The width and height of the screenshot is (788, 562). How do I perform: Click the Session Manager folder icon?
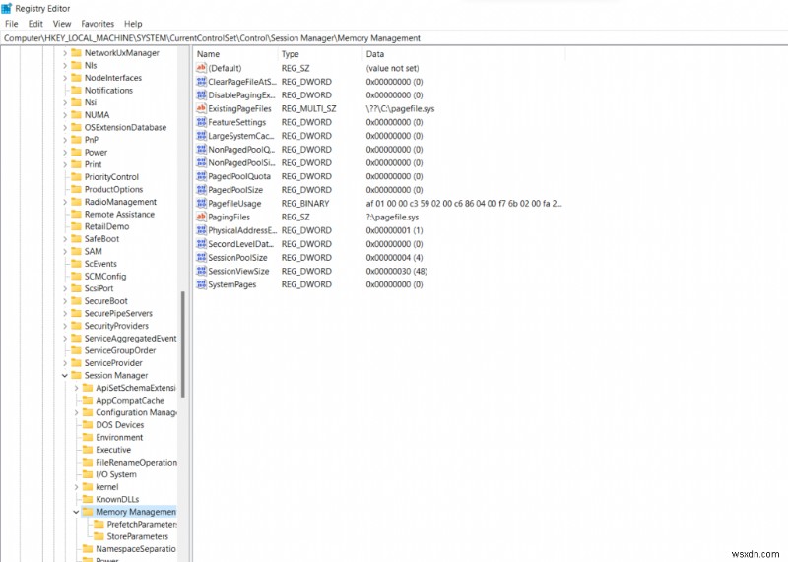click(76, 375)
